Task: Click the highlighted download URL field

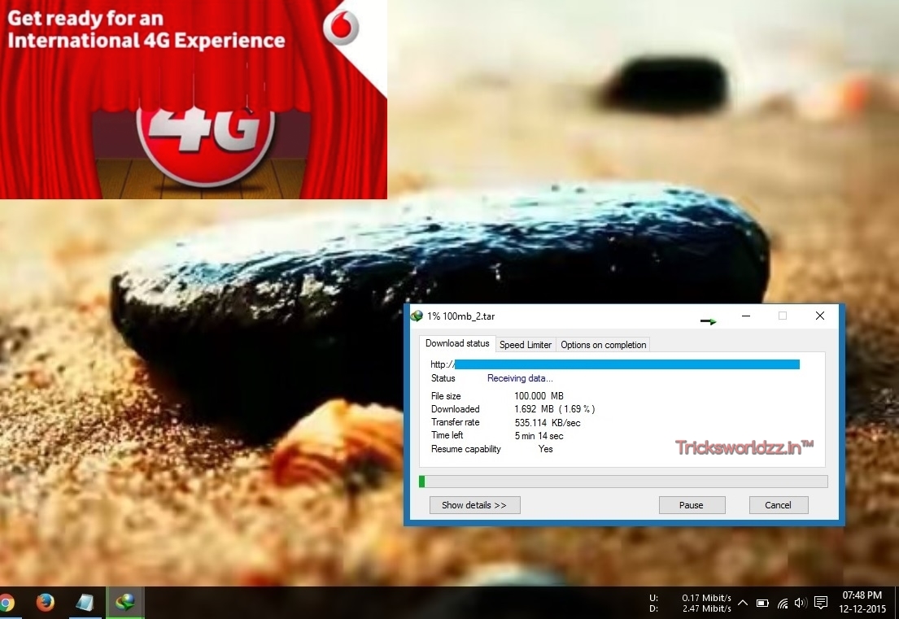Action: click(626, 364)
